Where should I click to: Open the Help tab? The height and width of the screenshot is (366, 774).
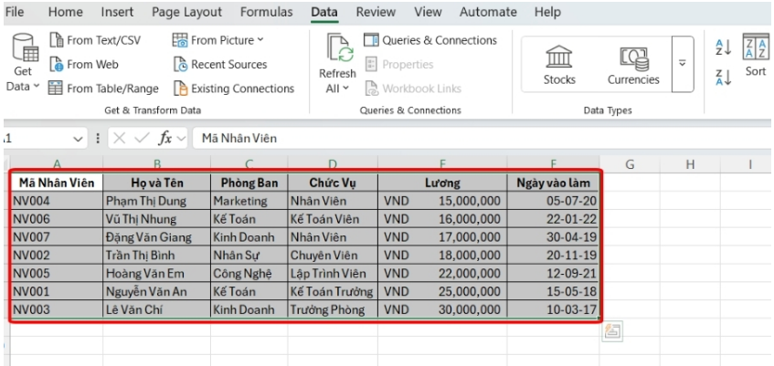click(547, 12)
